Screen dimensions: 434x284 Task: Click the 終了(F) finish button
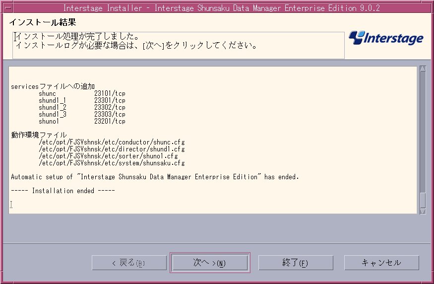[296, 263]
